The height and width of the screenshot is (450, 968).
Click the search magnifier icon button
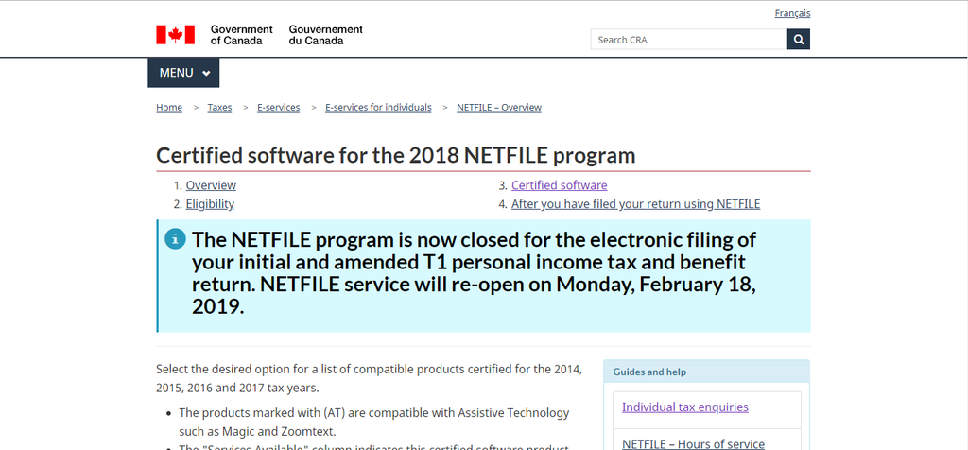coord(798,40)
